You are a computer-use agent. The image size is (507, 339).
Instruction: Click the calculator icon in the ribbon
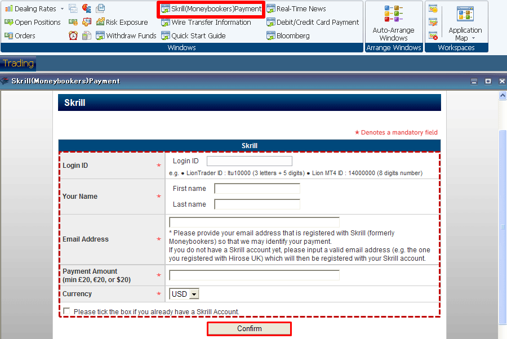87,36
